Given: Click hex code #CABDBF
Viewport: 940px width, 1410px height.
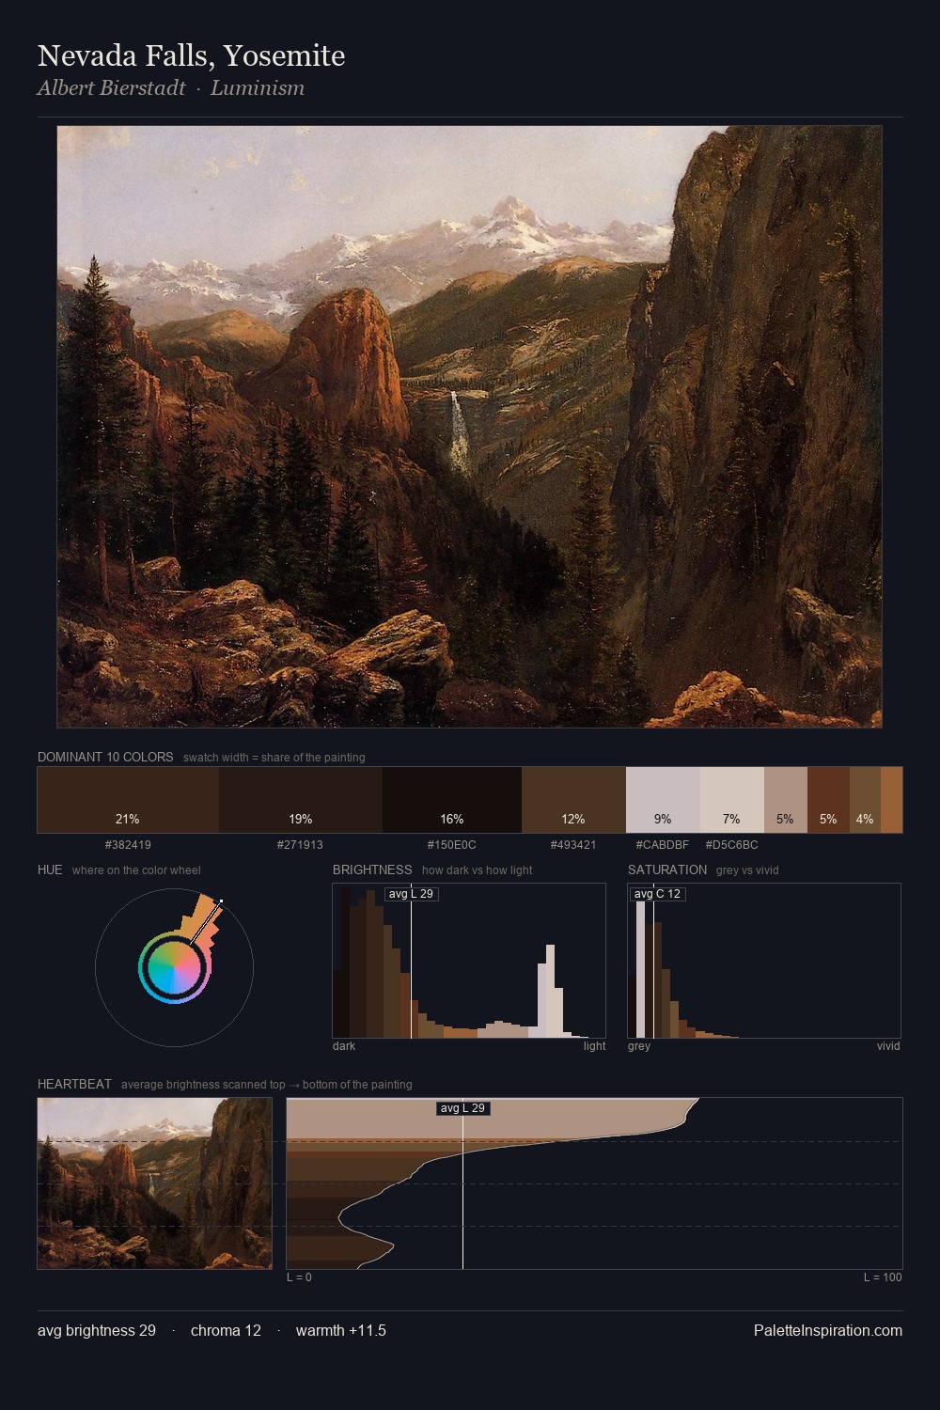Looking at the screenshot, I should (x=663, y=845).
